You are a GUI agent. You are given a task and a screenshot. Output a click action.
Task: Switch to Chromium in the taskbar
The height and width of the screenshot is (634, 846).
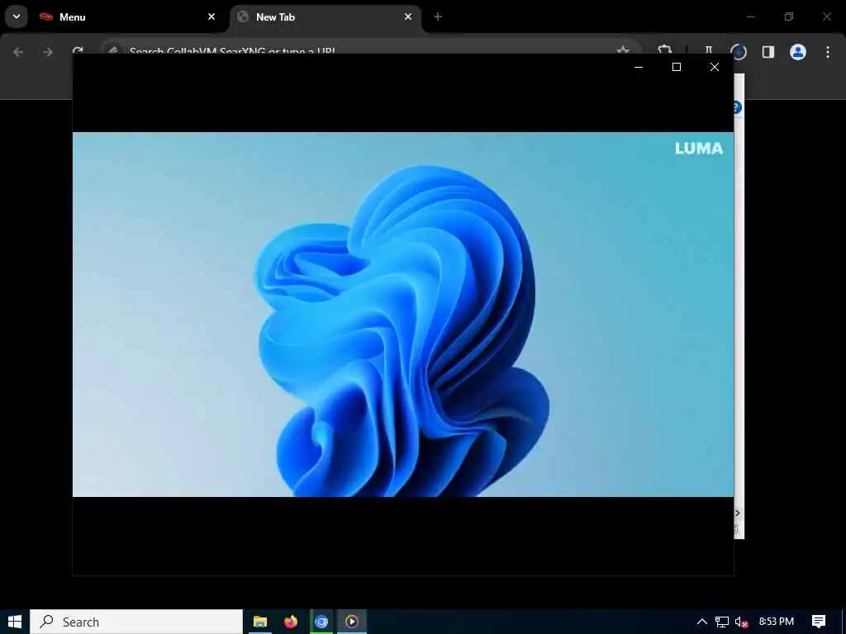click(321, 622)
